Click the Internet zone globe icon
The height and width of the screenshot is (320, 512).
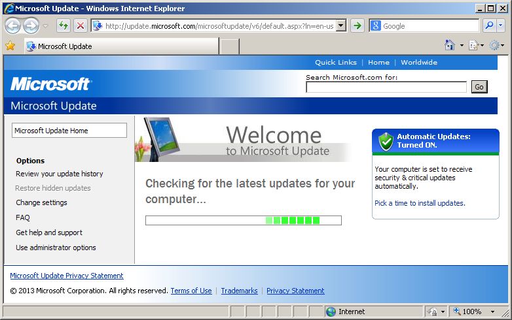tap(331, 312)
